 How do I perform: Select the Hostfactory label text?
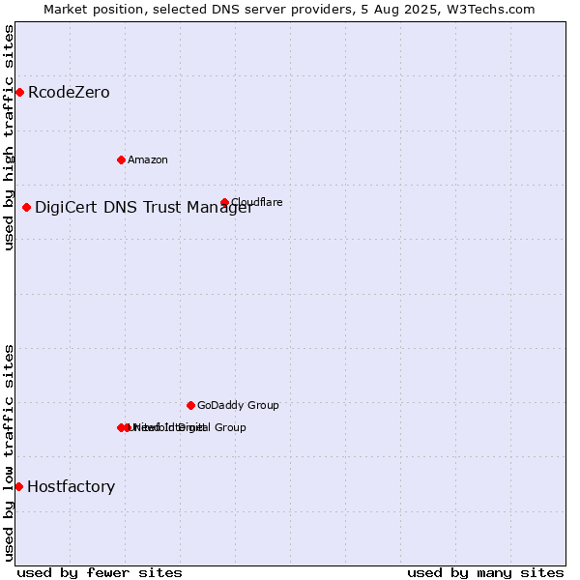[x=71, y=487]
